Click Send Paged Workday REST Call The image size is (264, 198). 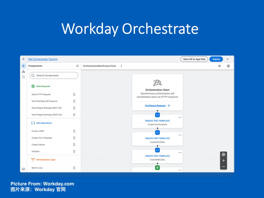coord(46,108)
